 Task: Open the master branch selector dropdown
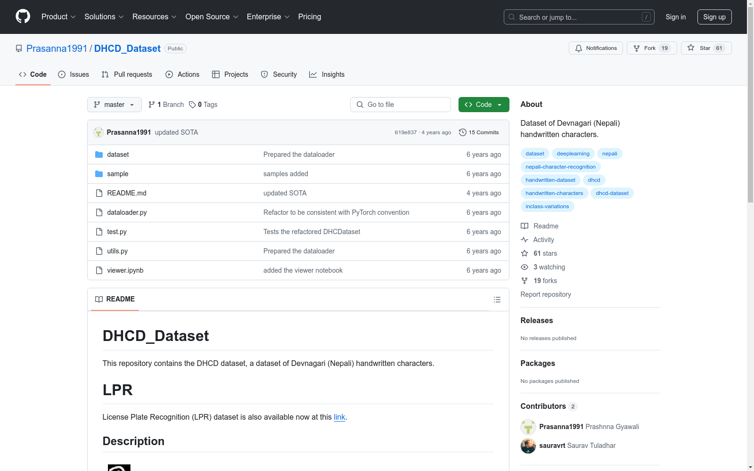tap(115, 105)
